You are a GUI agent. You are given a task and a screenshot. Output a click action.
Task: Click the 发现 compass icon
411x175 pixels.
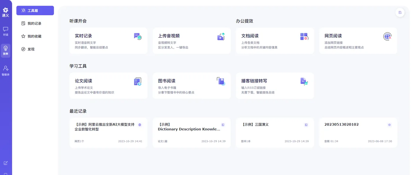coord(23,49)
